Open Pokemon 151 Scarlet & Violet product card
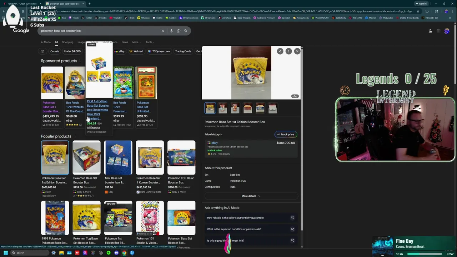Screen dimensions: 457x257 click(x=150, y=223)
